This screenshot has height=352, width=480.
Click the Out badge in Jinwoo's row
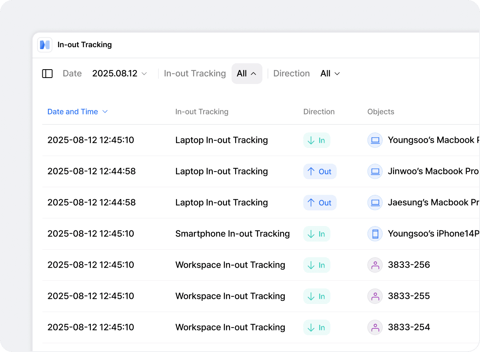(320, 172)
